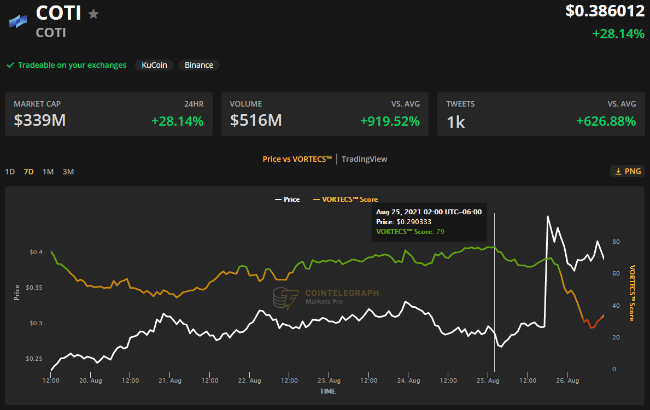
Task: Click the green tradeable checkmark icon
Action: [x=10, y=65]
